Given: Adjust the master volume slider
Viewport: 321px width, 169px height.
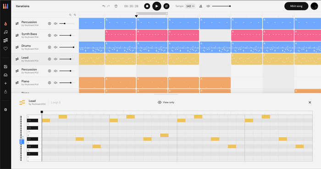Looking at the screenshot, I should pyautogui.click(x=221, y=6).
